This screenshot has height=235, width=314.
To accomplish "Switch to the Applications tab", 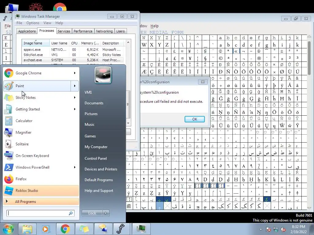I will [27, 31].
